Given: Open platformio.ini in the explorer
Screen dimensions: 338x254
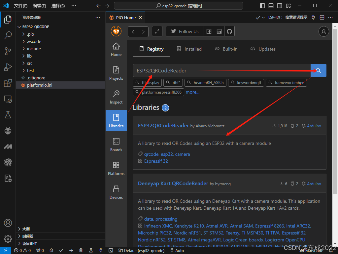Looking at the screenshot, I should 61,85.
